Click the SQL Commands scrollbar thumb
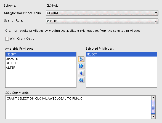 (x=153, y=107)
